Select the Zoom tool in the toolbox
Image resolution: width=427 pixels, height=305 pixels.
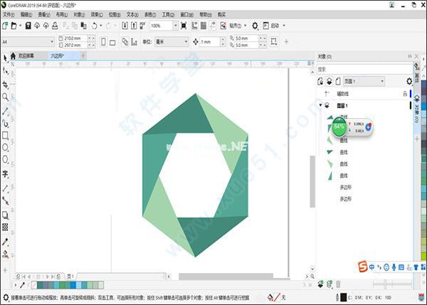(x=6, y=97)
